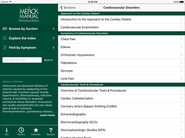Open Introduction to the Approach to the Cardiac Patient

(x=121, y=19)
